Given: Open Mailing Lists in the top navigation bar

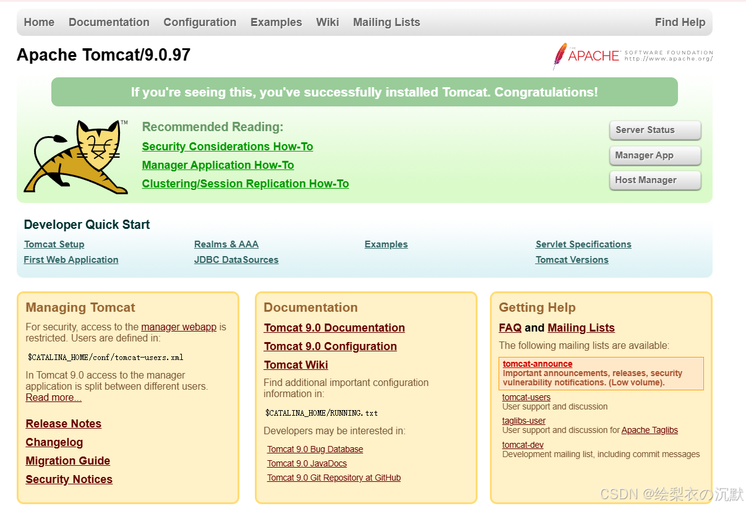Looking at the screenshot, I should tap(387, 22).
